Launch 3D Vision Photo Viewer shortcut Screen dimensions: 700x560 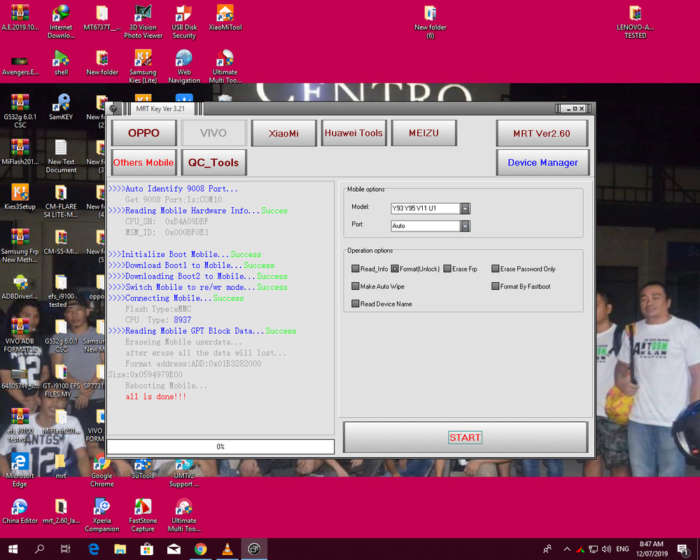pyautogui.click(x=143, y=22)
